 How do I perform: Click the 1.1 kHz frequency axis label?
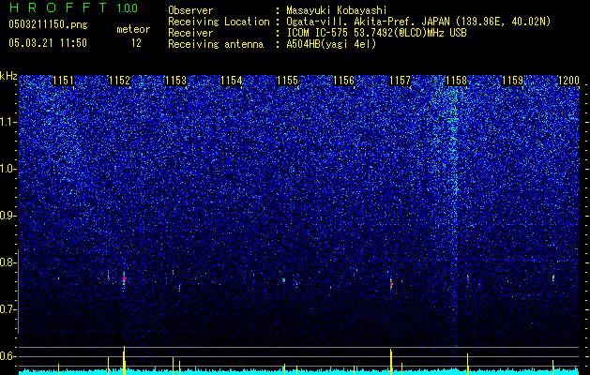(8, 122)
